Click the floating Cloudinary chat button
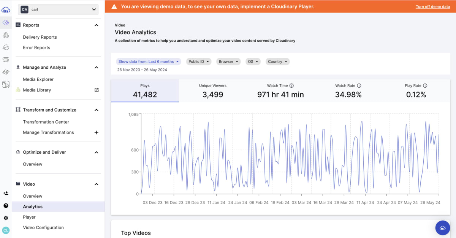The height and width of the screenshot is (238, 456). pos(443,228)
